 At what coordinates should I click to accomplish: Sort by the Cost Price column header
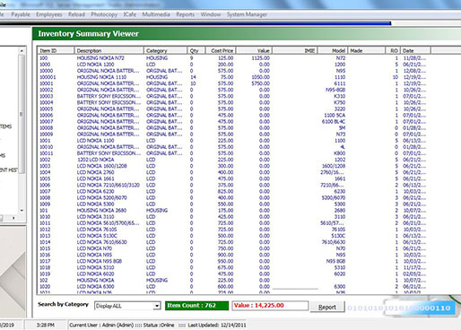point(221,50)
